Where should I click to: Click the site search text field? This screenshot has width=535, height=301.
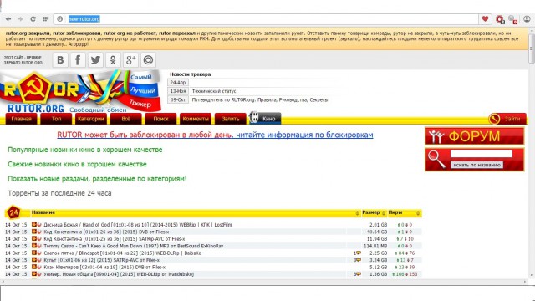481,154
